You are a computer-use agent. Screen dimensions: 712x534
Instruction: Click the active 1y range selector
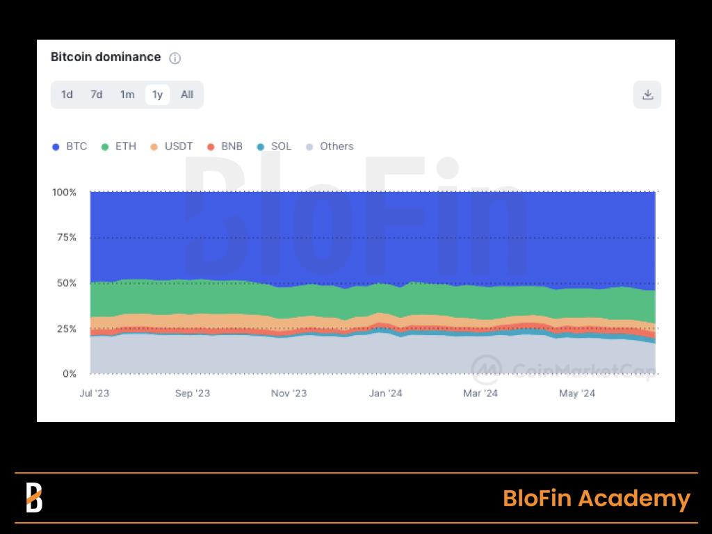[157, 95]
